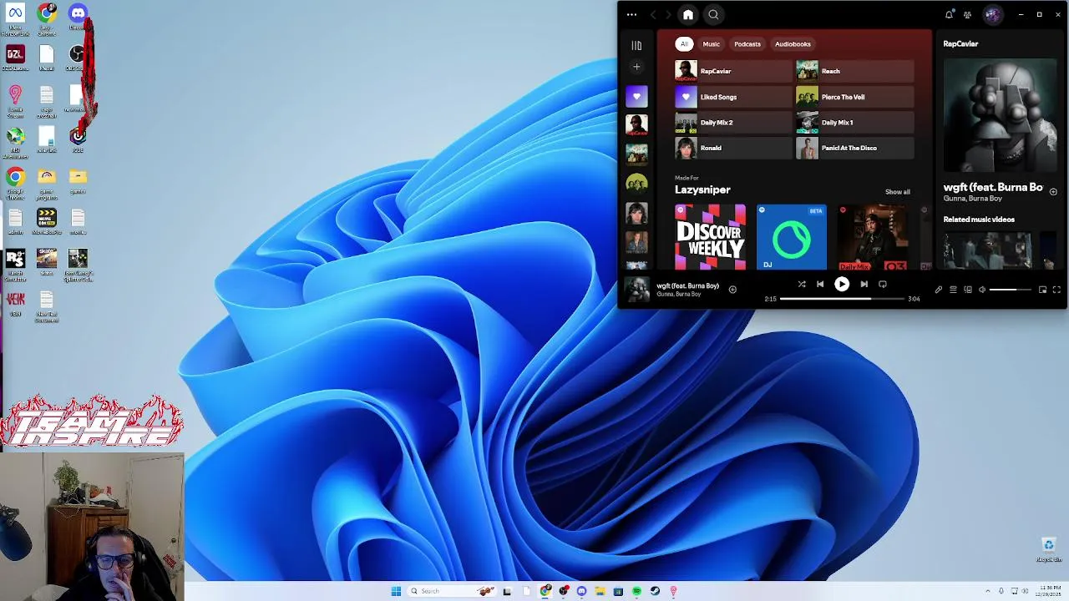Open the Windows Start button
This screenshot has height=601, width=1069.
(396, 591)
